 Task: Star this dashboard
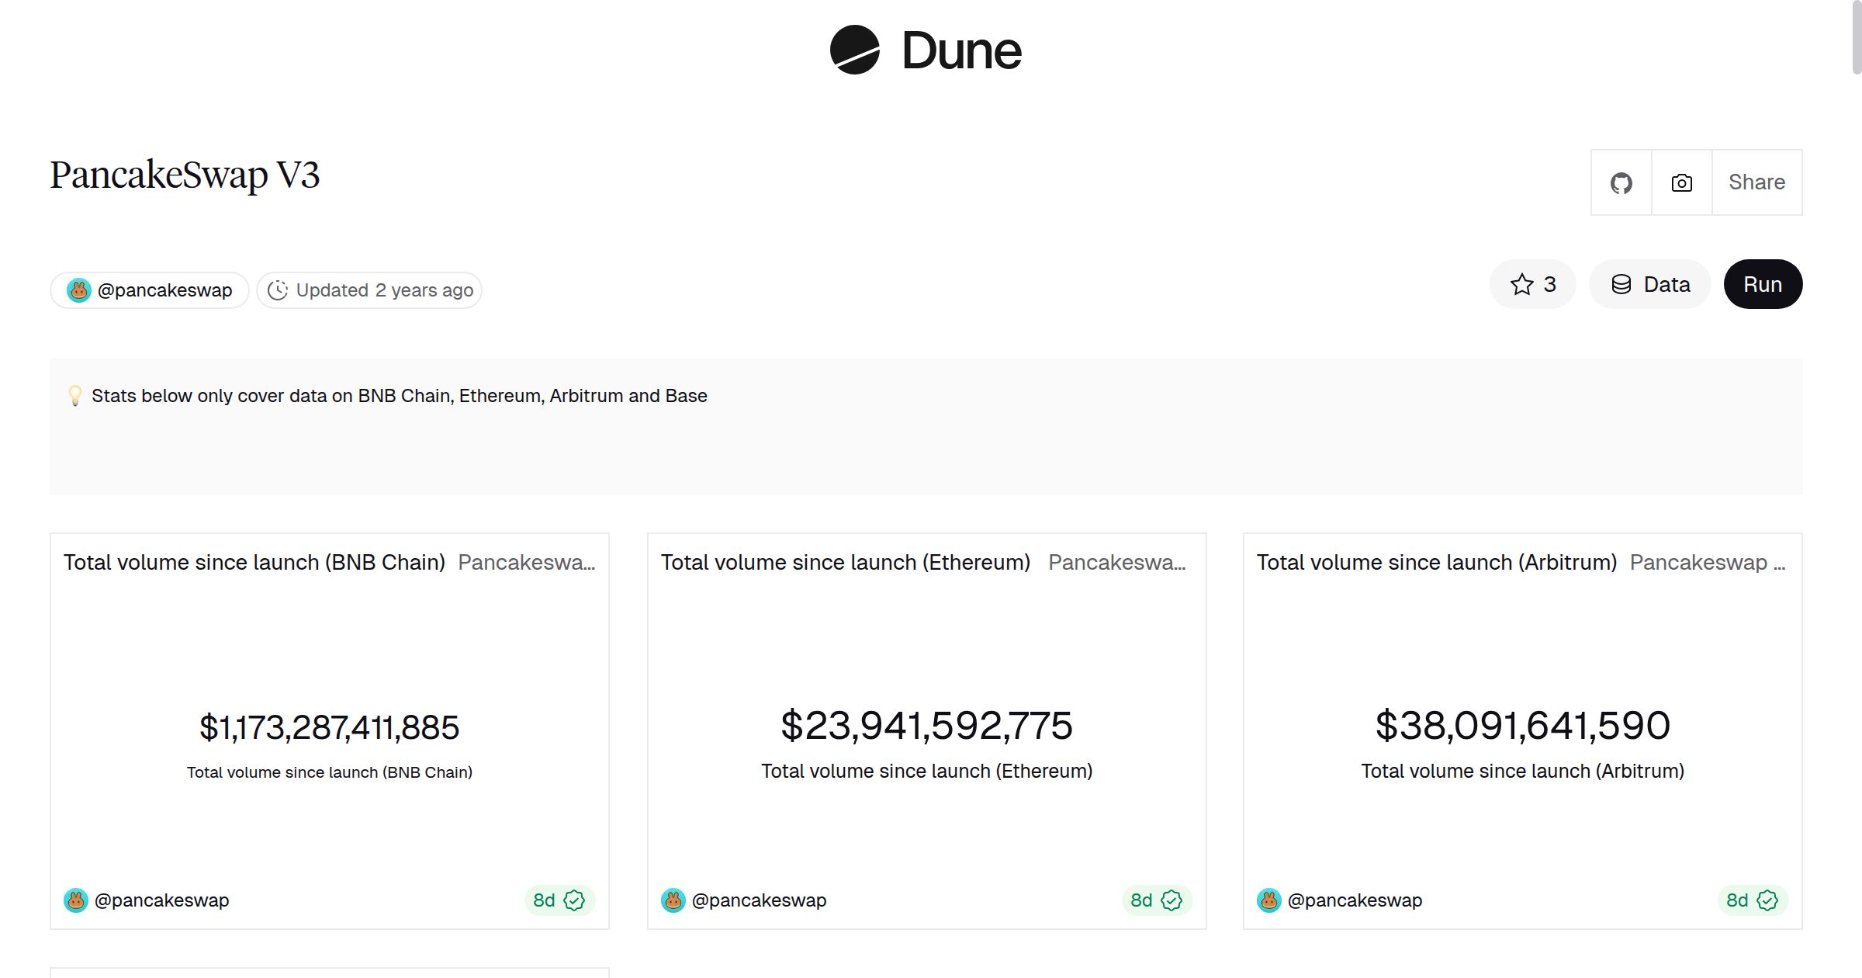coord(1532,284)
